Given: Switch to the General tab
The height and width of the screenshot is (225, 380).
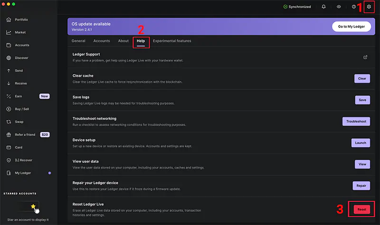Looking at the screenshot, I should click(x=78, y=41).
